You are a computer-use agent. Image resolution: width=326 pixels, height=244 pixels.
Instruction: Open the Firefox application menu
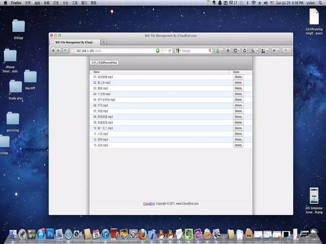(x=16, y=3)
